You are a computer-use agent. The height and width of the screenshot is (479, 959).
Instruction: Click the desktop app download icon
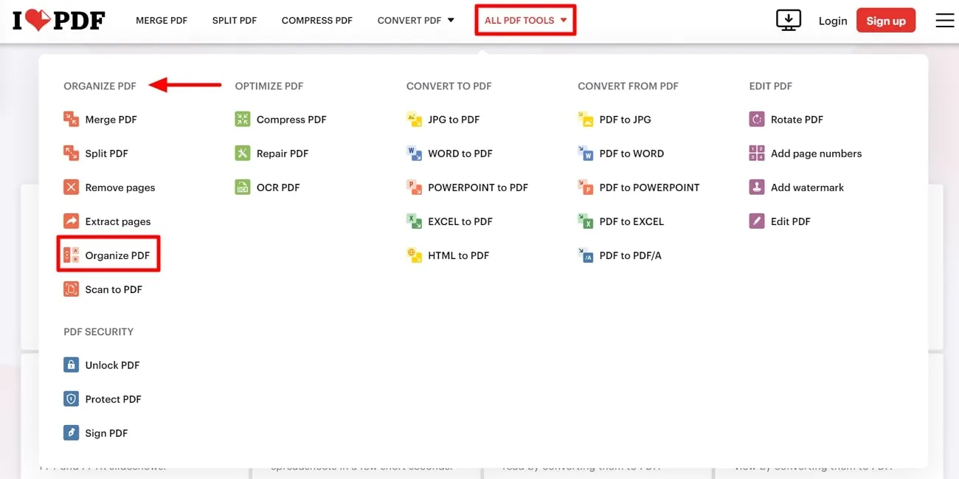pyautogui.click(x=788, y=20)
